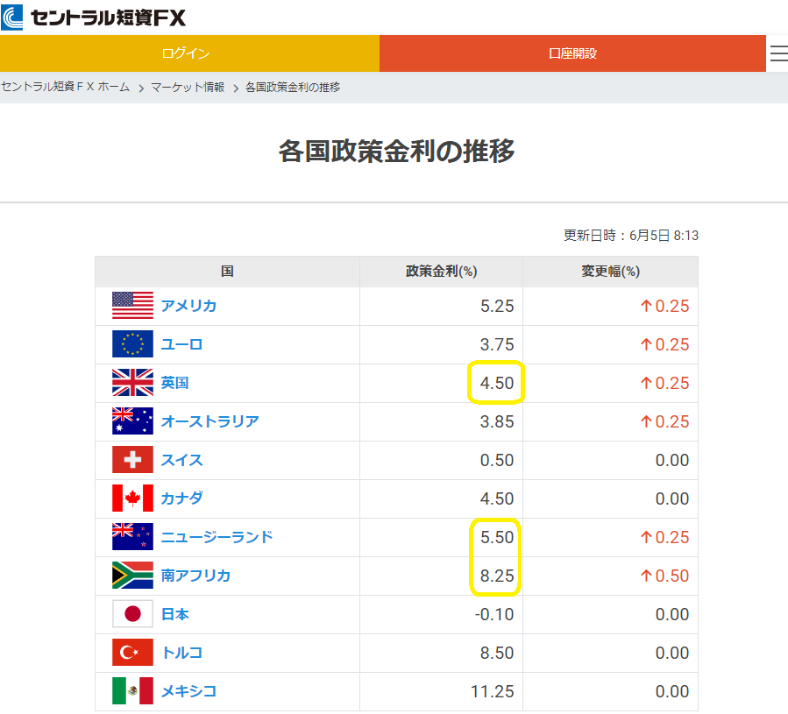Click the 政策金利(%) column header

pos(441,272)
